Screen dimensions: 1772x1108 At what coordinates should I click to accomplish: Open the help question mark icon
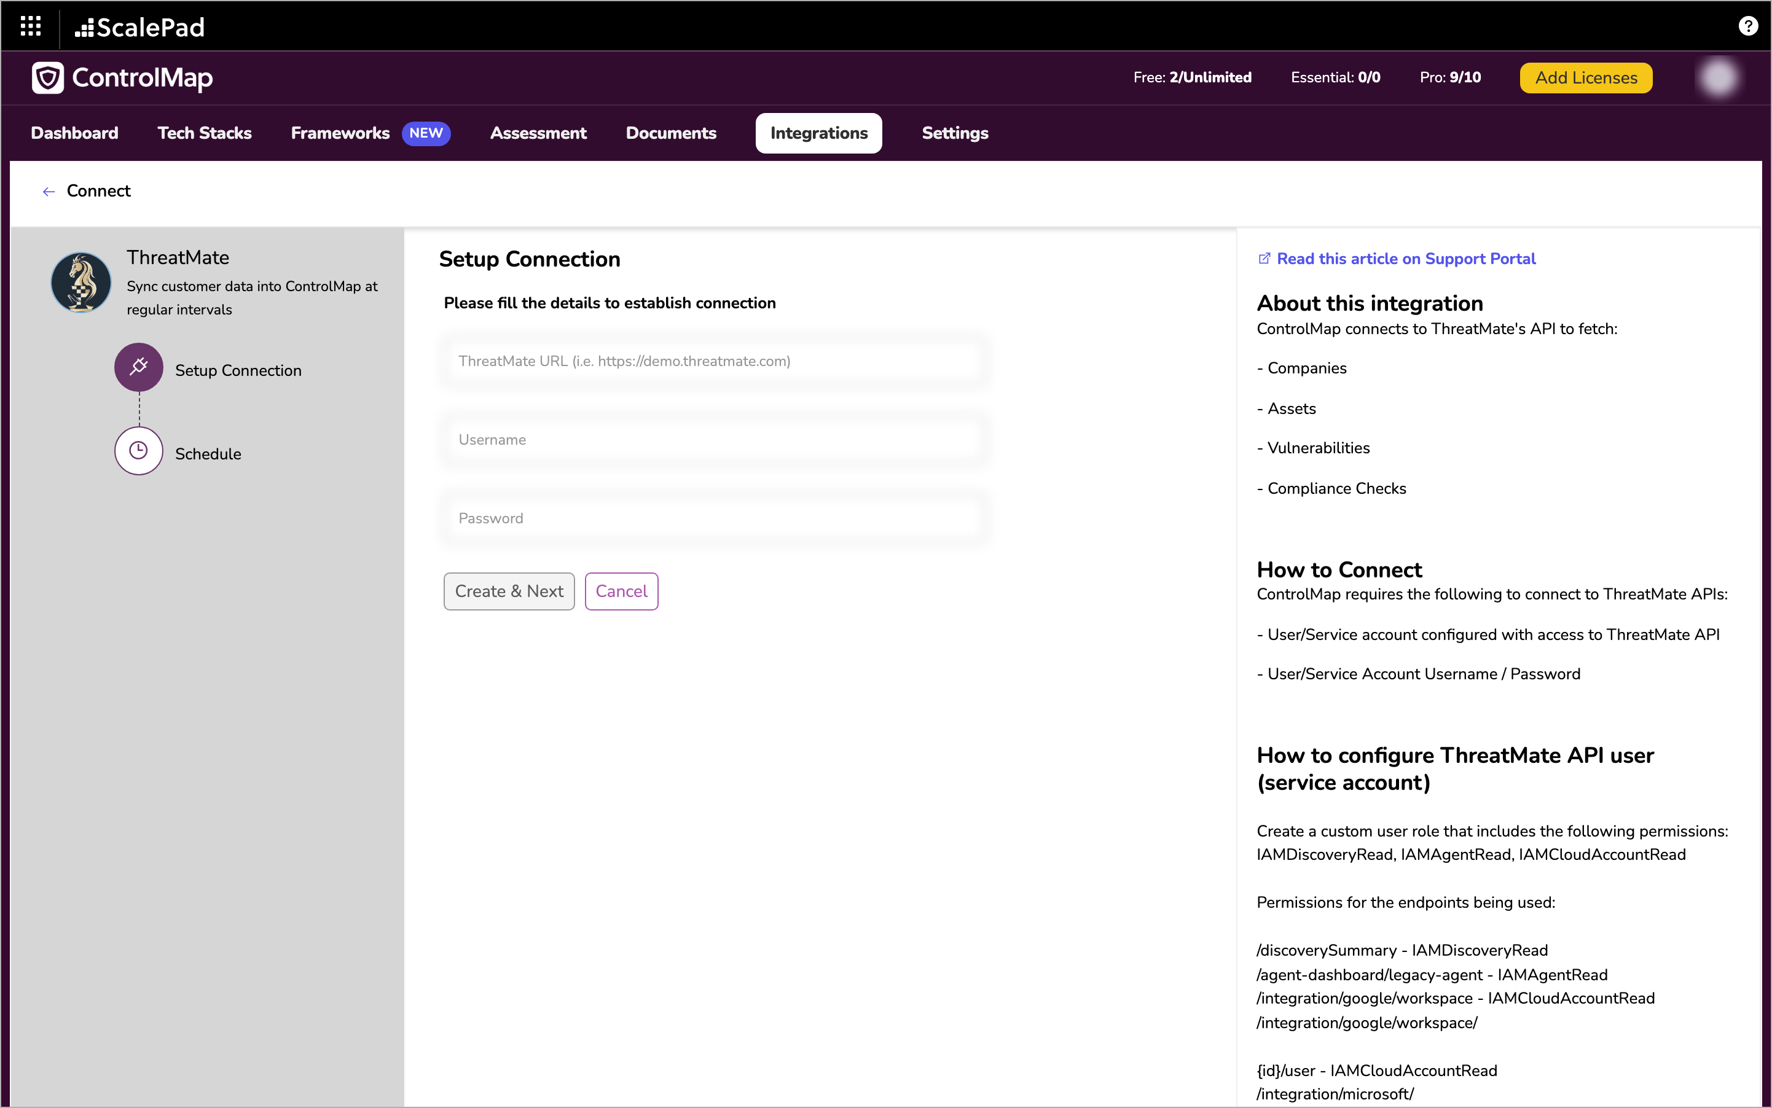click(1748, 26)
